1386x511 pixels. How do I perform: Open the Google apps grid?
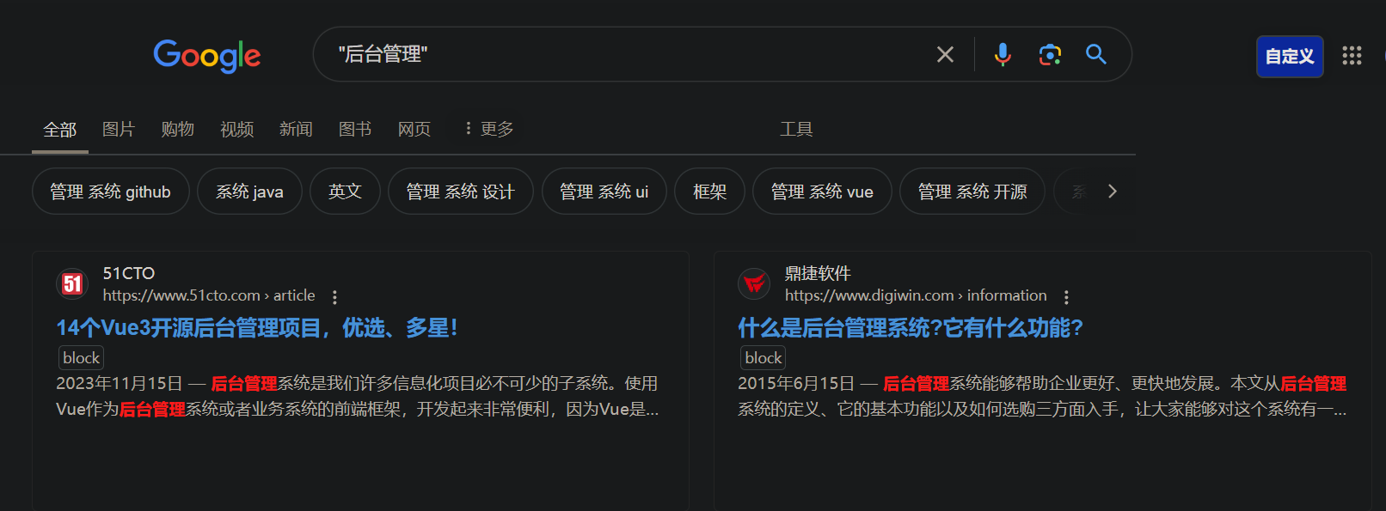(1352, 56)
